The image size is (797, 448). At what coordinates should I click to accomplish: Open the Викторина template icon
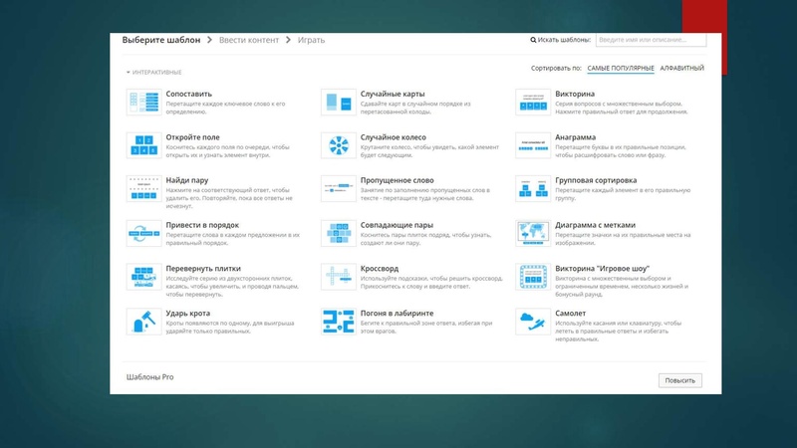tap(531, 101)
